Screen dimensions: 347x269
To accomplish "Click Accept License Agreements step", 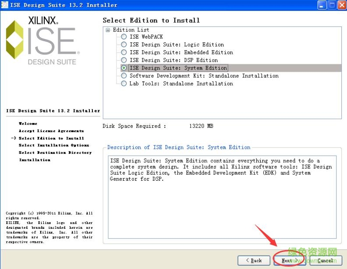I will pyautogui.click(x=51, y=131).
